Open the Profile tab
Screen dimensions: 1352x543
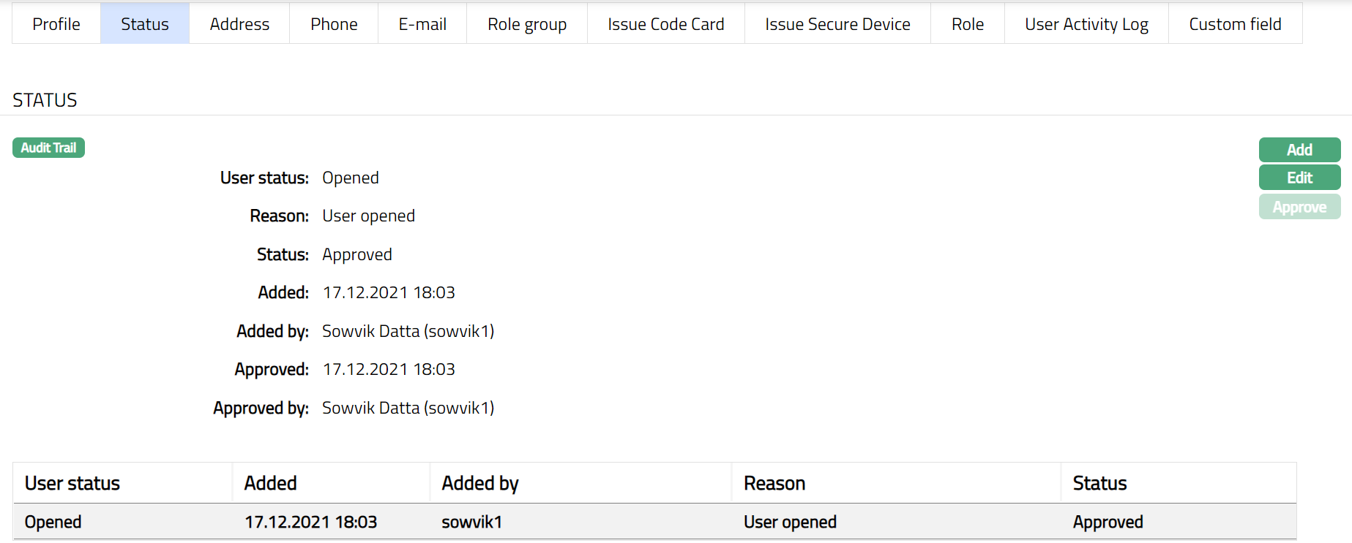pyautogui.click(x=56, y=24)
